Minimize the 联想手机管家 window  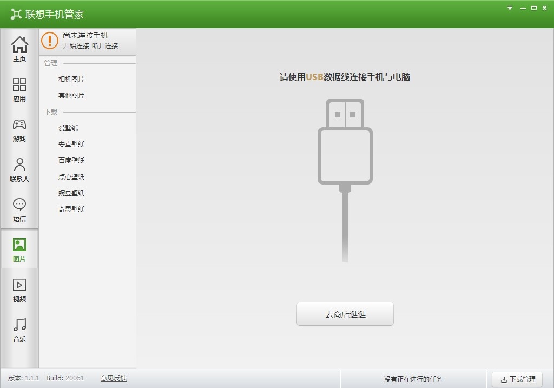coord(523,8)
